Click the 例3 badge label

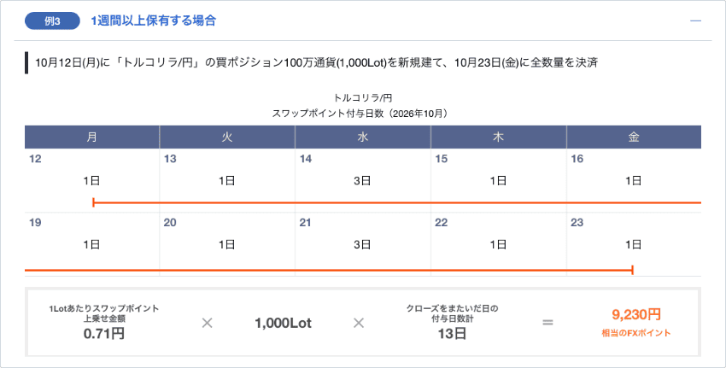pos(52,21)
